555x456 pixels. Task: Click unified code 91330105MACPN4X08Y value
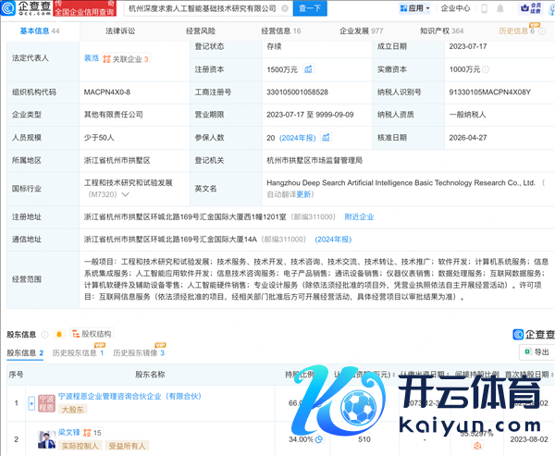coord(490,92)
